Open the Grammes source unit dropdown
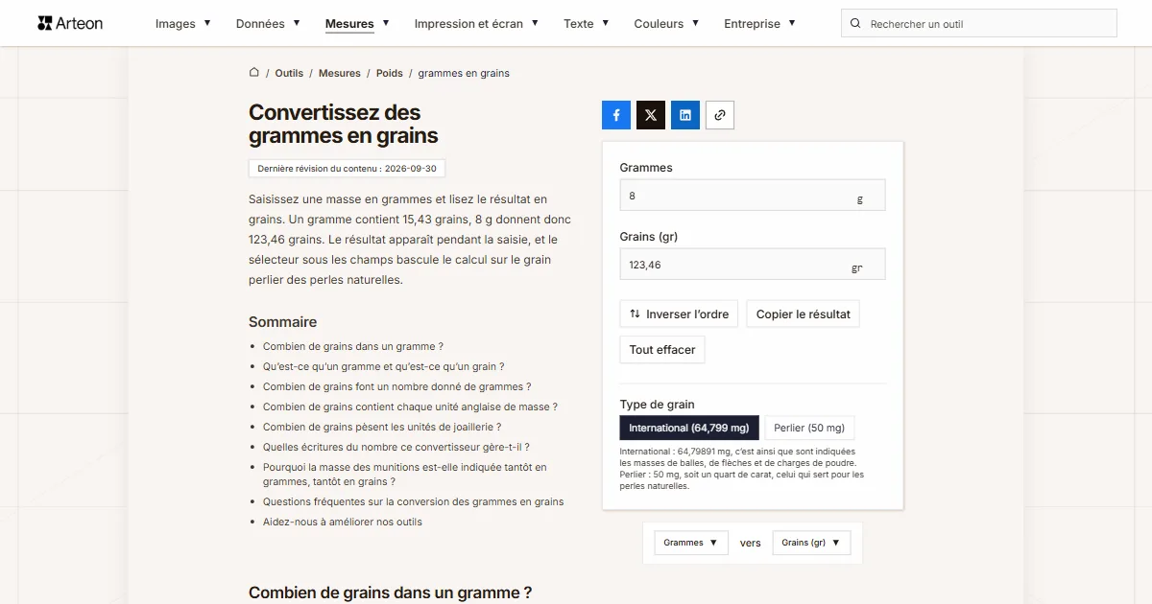This screenshot has width=1152, height=604. pyautogui.click(x=691, y=543)
